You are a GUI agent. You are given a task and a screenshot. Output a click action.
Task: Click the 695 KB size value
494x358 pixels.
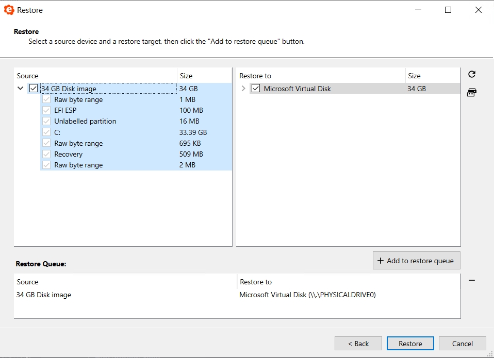(190, 143)
